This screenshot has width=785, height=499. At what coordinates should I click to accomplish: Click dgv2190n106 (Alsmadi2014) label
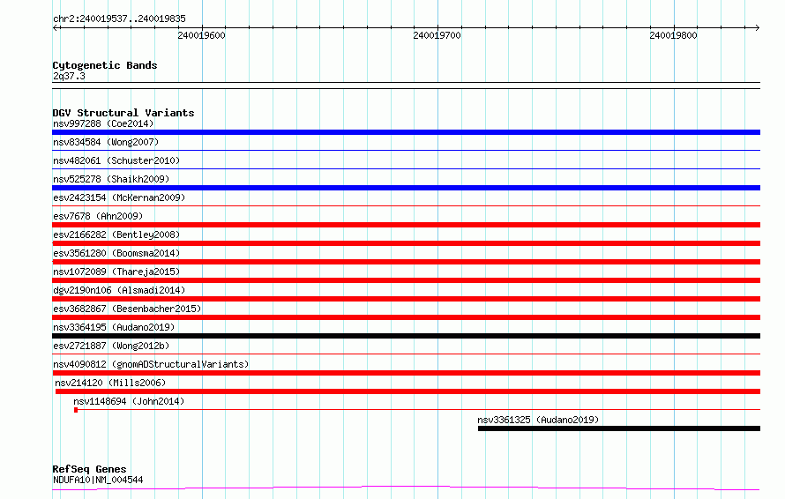(119, 290)
